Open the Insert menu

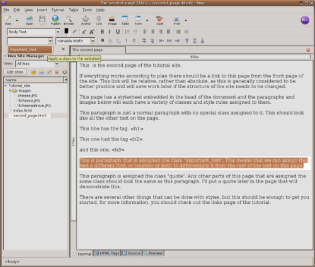click(42, 10)
